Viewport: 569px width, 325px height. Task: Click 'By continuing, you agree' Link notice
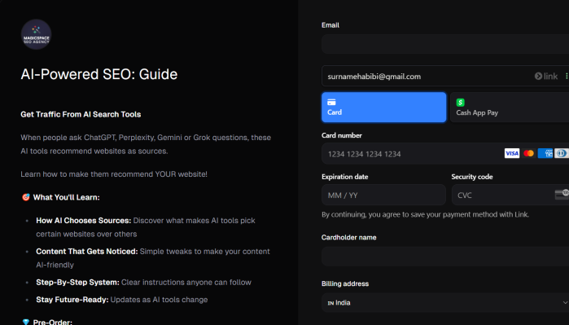[x=425, y=214]
